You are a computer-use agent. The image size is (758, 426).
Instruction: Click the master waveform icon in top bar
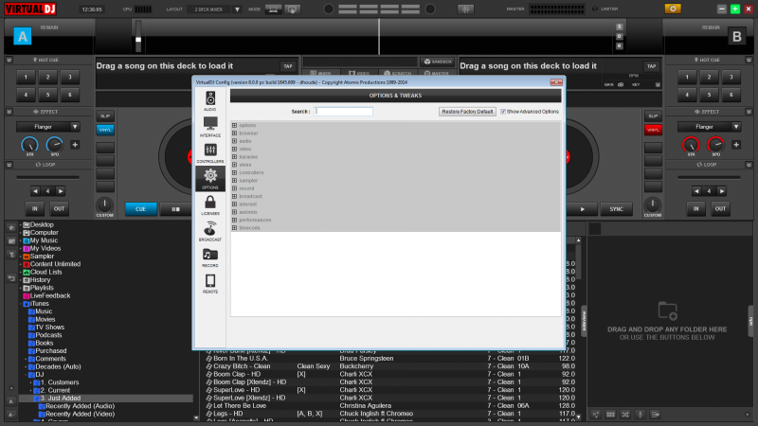pos(465,9)
